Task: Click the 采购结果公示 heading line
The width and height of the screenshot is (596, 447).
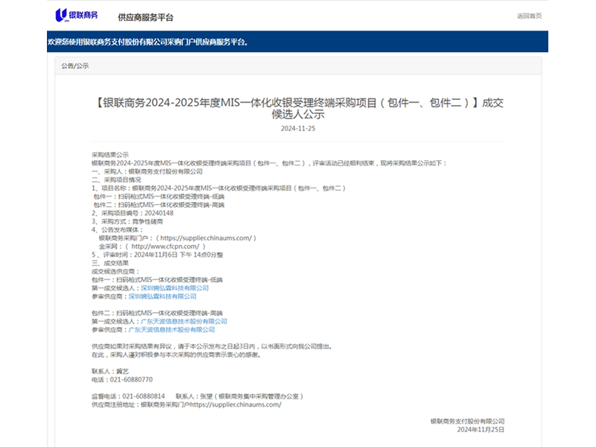Action: pyautogui.click(x=110, y=154)
